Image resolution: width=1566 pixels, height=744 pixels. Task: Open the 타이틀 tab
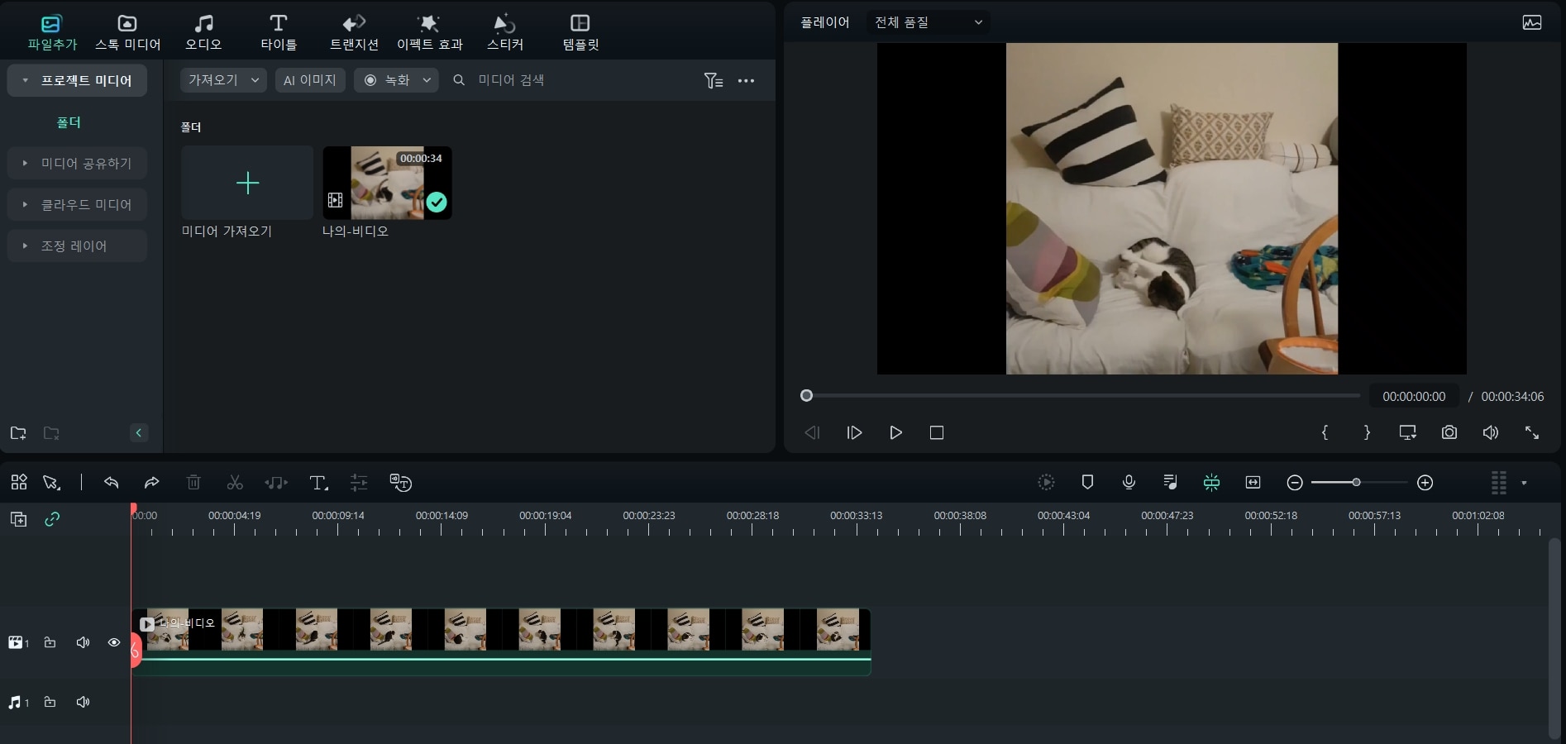[x=279, y=33]
